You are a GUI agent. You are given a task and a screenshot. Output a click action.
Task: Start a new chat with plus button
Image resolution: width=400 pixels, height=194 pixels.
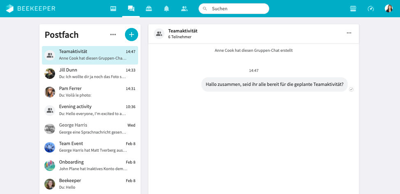[132, 35]
